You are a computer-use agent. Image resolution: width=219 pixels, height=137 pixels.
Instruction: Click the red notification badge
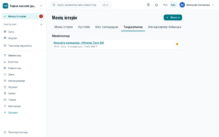pos(41,16)
